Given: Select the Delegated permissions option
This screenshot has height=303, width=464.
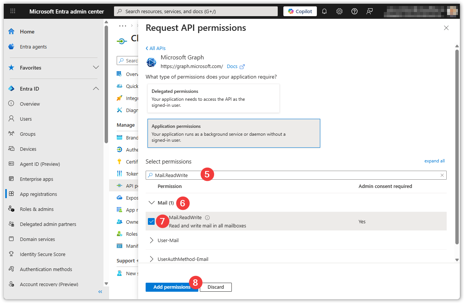Looking at the screenshot, I should (x=213, y=98).
